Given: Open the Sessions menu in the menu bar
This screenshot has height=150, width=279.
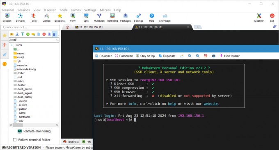Looking at the screenshot, I should [24, 10].
